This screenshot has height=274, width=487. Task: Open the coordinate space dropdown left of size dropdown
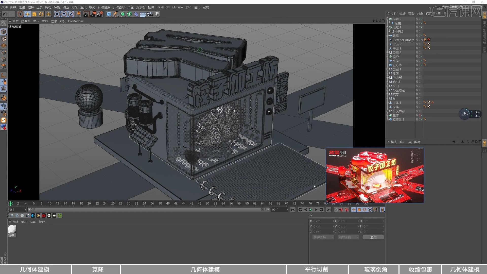click(x=323, y=237)
